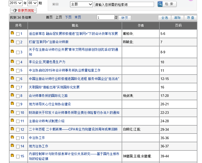Tick the checkbox for result 8
The height and width of the screenshot is (163, 202).
click(x=18, y=96)
